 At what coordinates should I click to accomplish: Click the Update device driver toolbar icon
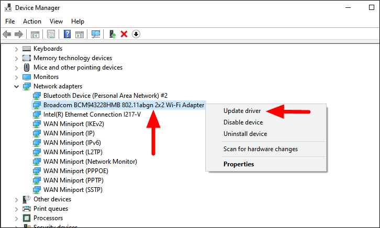tap(113, 34)
